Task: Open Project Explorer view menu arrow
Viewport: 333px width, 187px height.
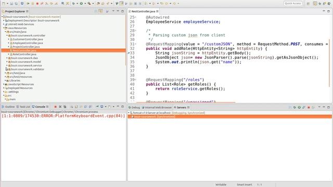Action: point(113,11)
